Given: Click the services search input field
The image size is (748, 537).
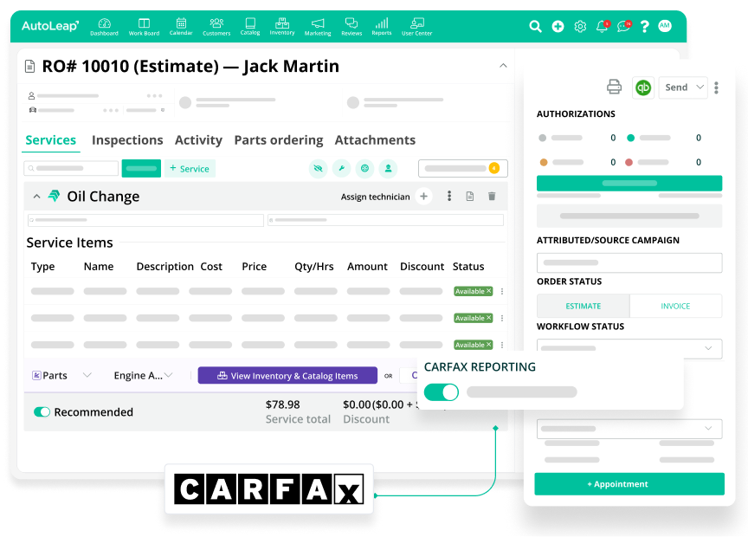Looking at the screenshot, I should (x=71, y=169).
